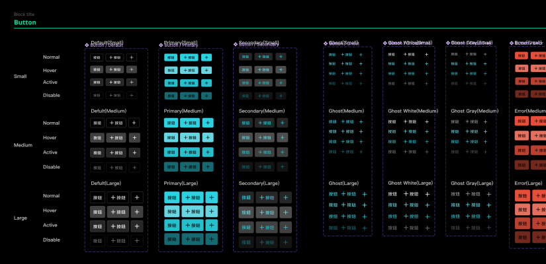Click the plus-only Default Large Normal button
The image size is (546, 264).
137,197
